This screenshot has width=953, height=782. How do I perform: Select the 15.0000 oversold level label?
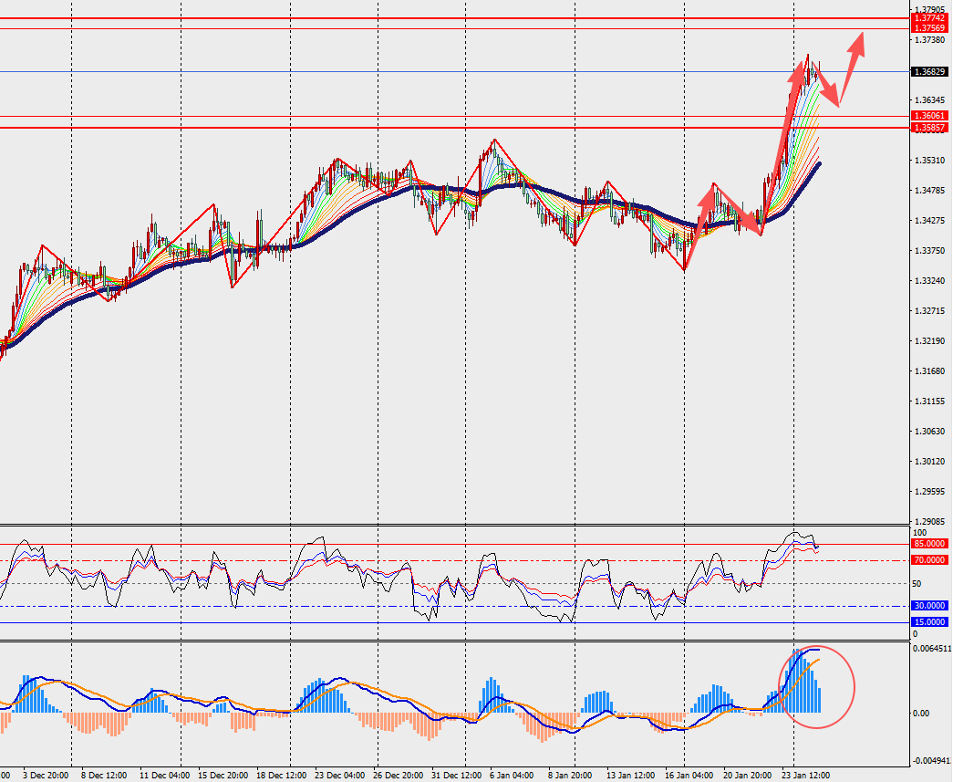pos(929,622)
